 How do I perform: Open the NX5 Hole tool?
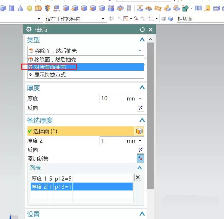[x=57, y=8]
